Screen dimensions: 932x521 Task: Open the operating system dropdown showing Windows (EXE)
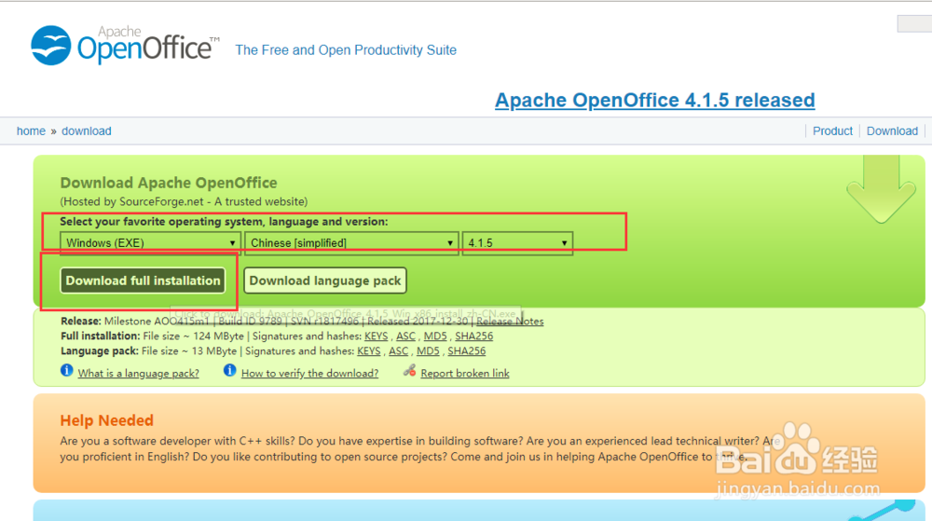coord(150,243)
